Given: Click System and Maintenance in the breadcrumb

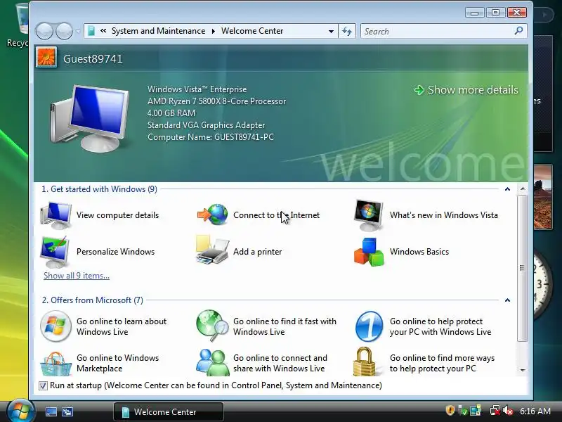Looking at the screenshot, I should coord(159,31).
